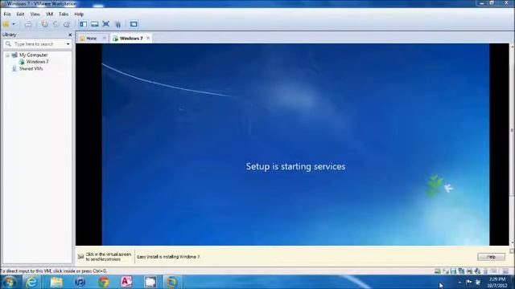Click the revert to snapshot toolbar icon
The width and height of the screenshot is (515, 289).
click(56, 24)
